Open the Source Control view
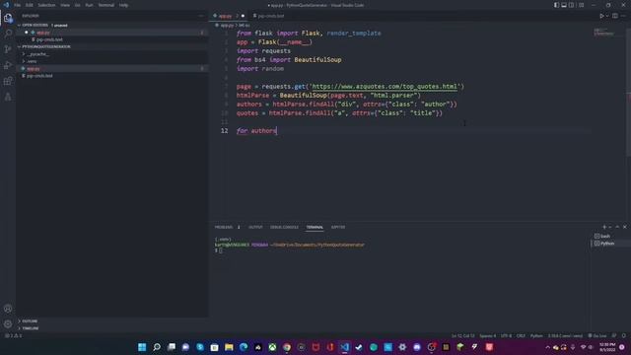Screen dimensions: 631x355 (8, 49)
